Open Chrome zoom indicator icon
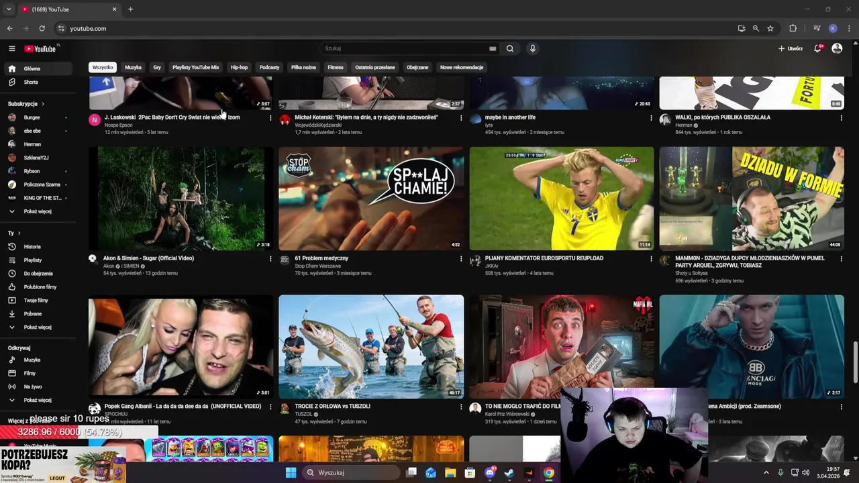Viewport: 859px width, 483px height. (756, 28)
